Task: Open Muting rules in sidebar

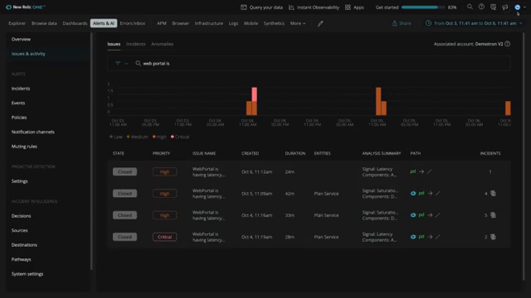Action: pyautogui.click(x=24, y=147)
